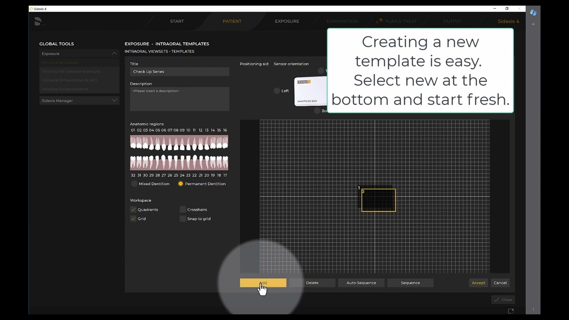Enable the Crosshairs checkbox

(183, 209)
